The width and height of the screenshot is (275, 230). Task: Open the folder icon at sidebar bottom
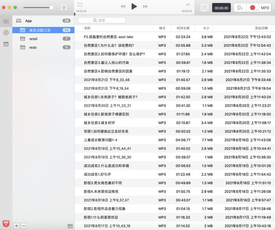click(70, 226)
